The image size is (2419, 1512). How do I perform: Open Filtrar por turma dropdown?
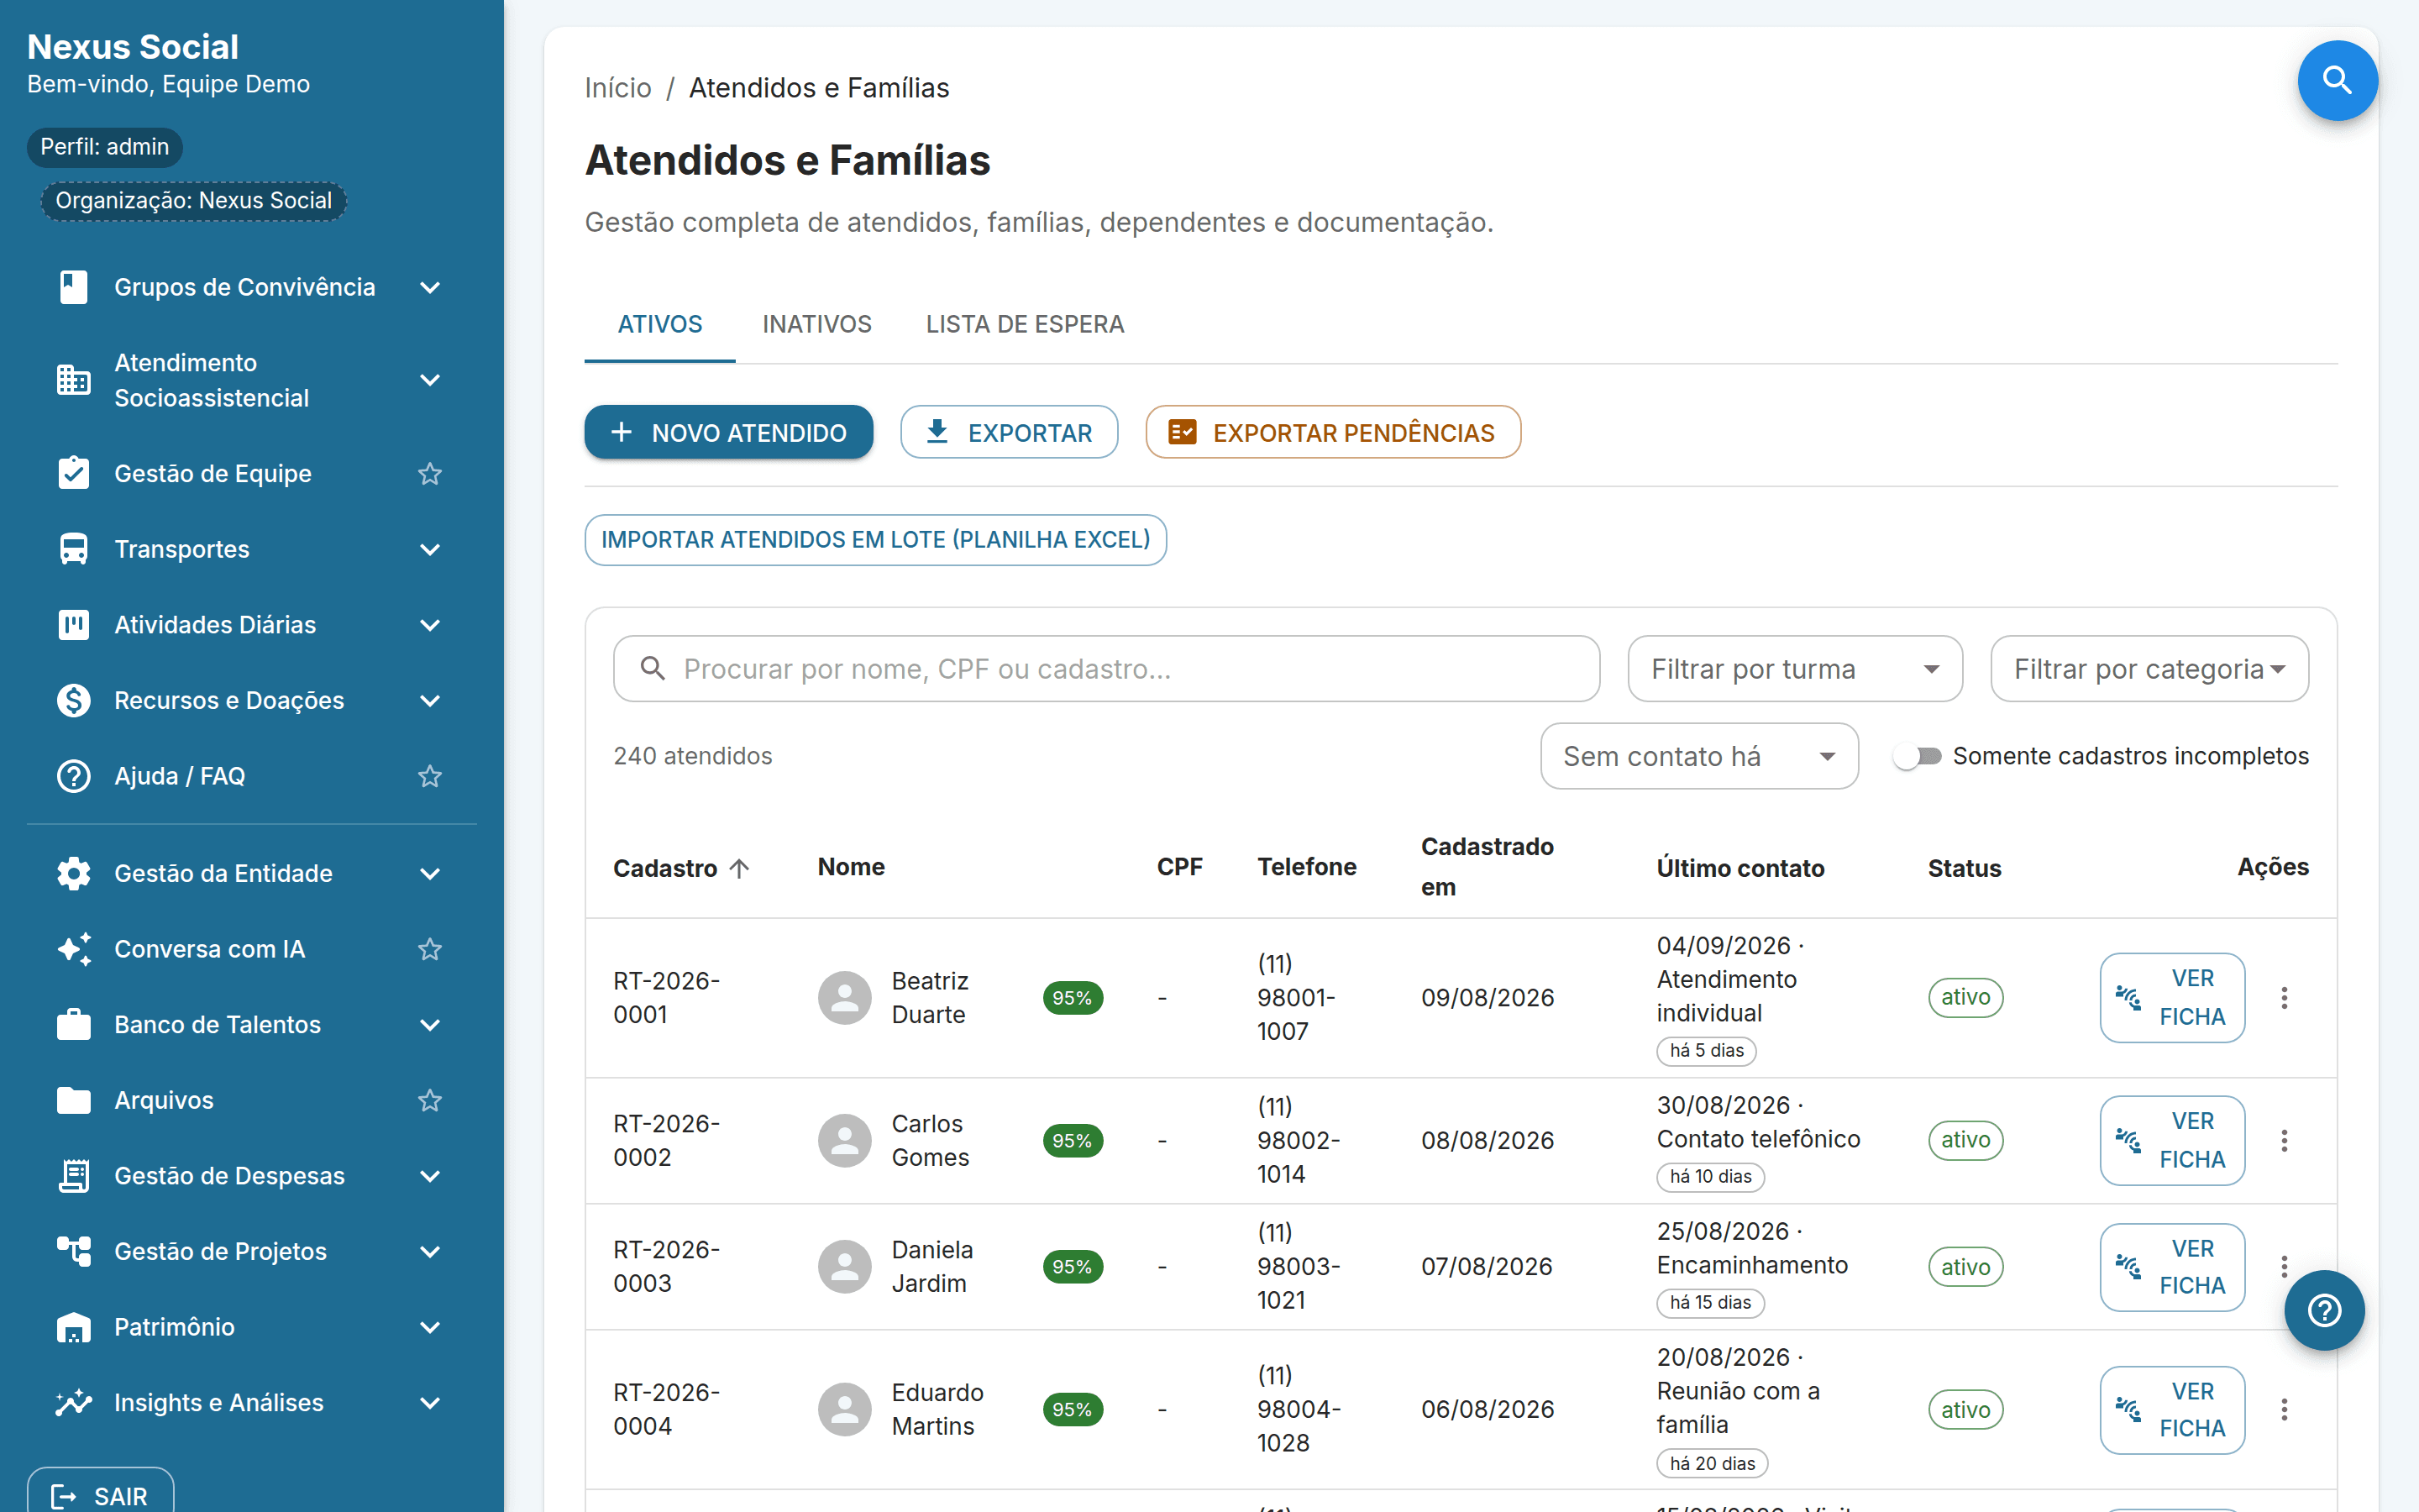point(1794,669)
